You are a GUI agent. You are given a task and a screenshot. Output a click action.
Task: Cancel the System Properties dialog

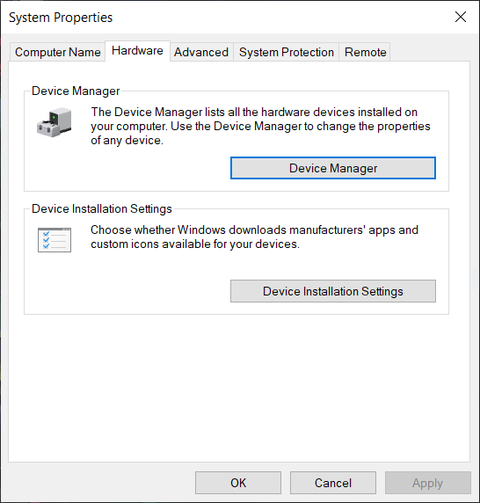pyautogui.click(x=333, y=483)
